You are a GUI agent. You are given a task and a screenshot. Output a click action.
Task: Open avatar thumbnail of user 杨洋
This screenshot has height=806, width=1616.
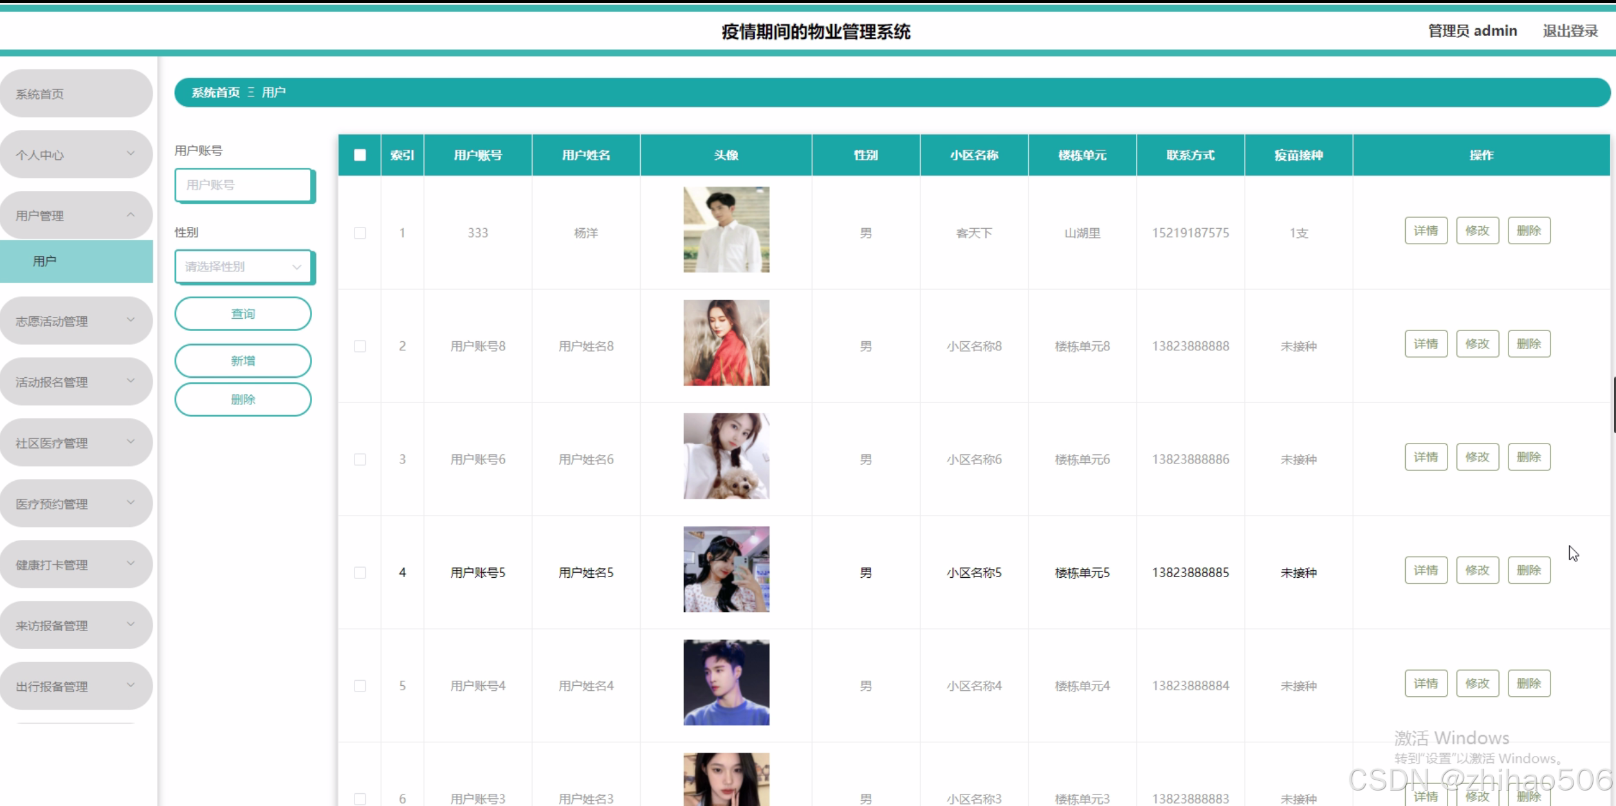[x=726, y=229]
